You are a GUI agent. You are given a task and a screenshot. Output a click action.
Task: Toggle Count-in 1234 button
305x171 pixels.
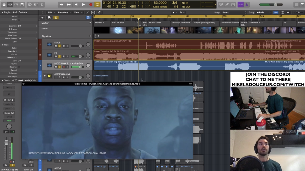[241, 4]
